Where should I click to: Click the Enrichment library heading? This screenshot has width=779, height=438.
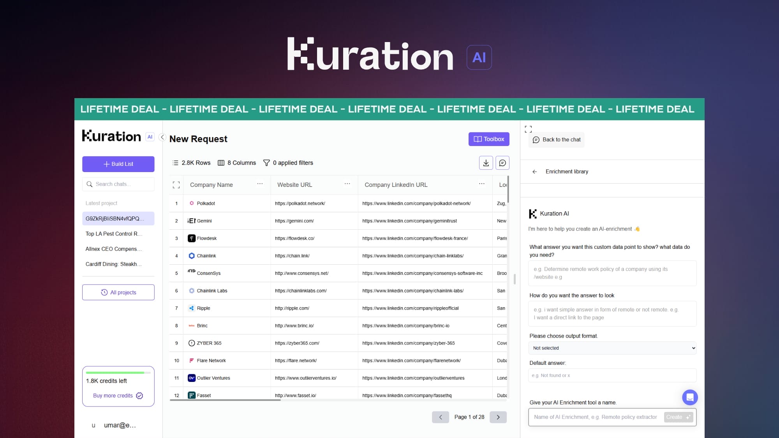[567, 172]
